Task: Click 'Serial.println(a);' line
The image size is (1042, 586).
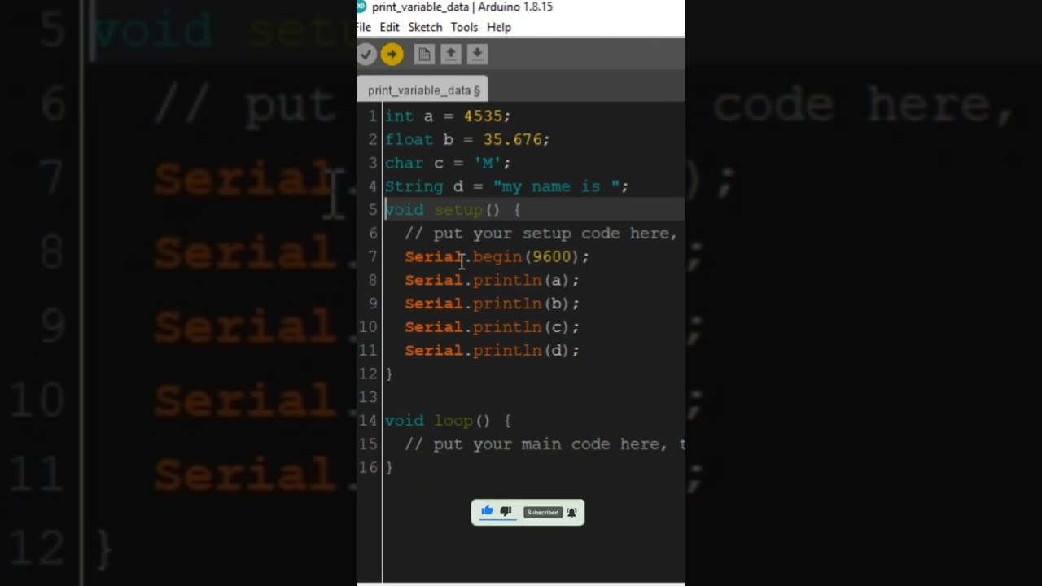Action: (492, 280)
